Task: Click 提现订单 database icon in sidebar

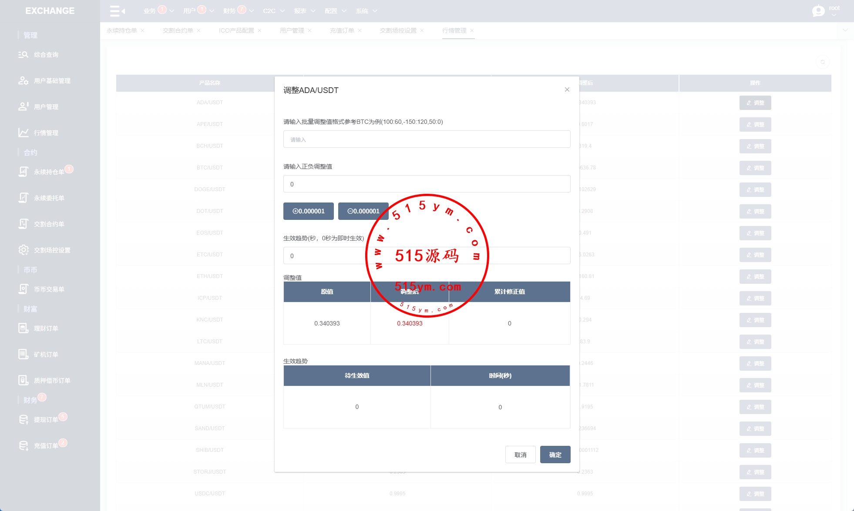Action: tap(23, 419)
